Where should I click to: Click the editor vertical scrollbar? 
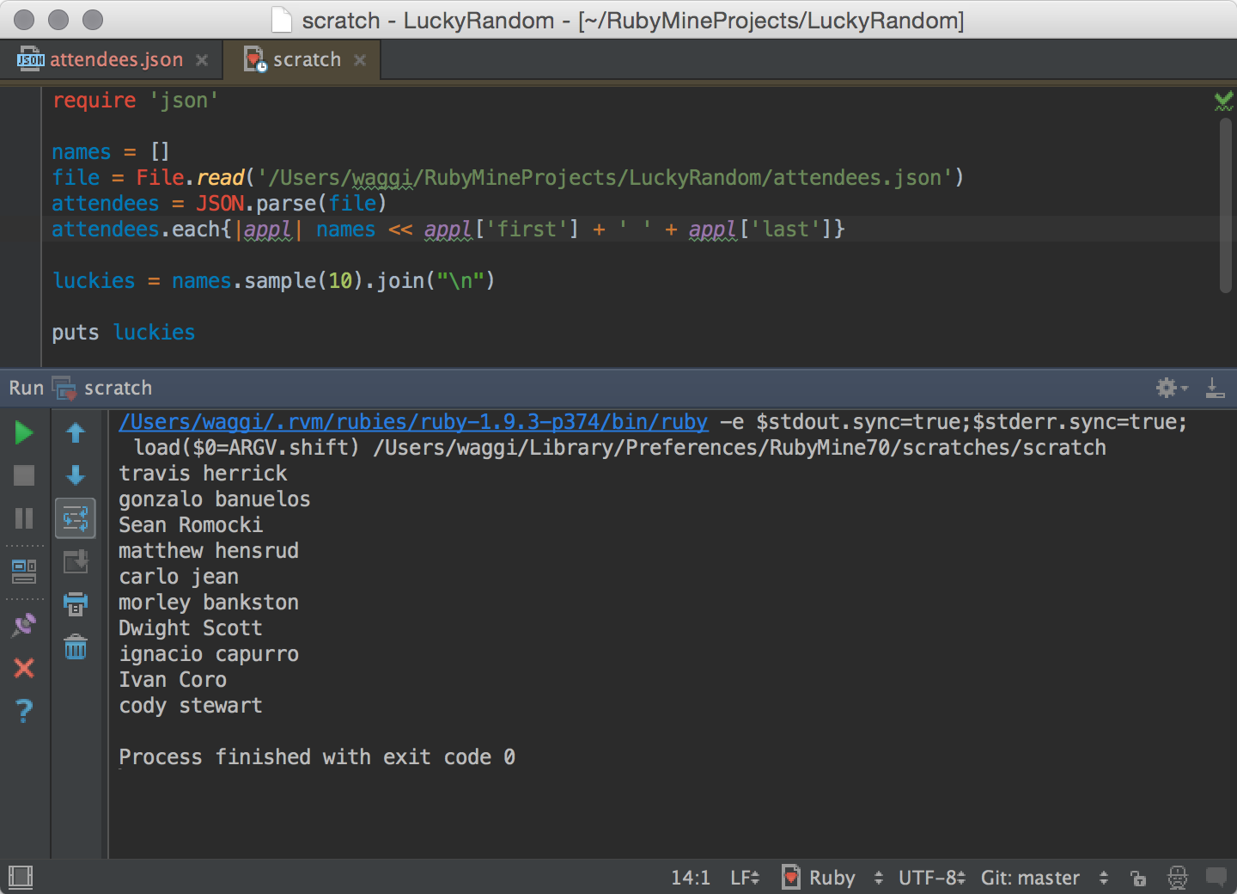1226,206
